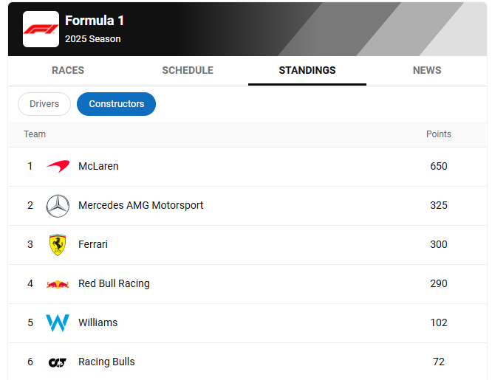This screenshot has width=492, height=380.
Task: Click the McLaren team logo
Action: pos(58,167)
